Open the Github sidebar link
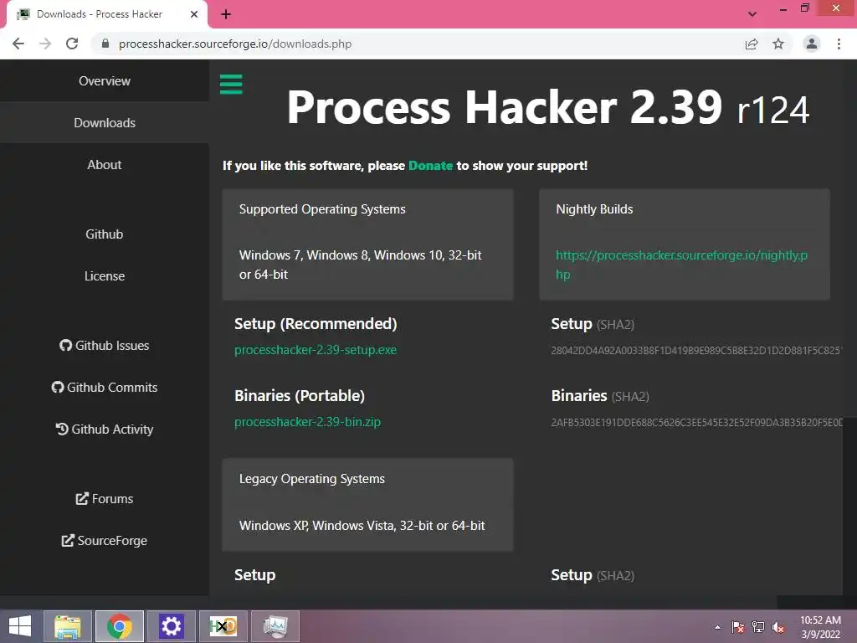The height and width of the screenshot is (643, 857). pos(105,234)
